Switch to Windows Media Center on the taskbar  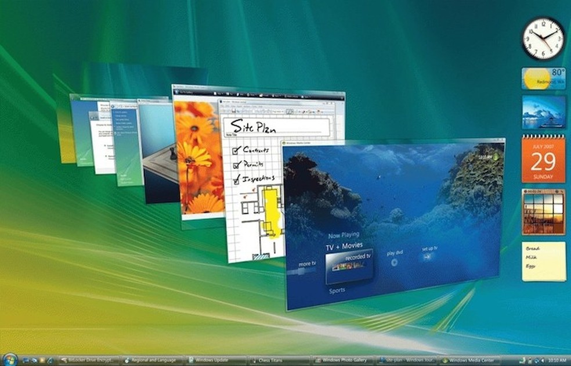[473, 360]
